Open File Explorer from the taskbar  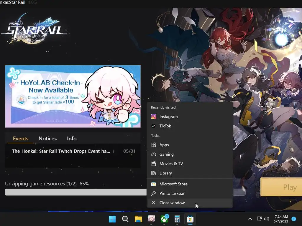pyautogui.click(x=138, y=219)
